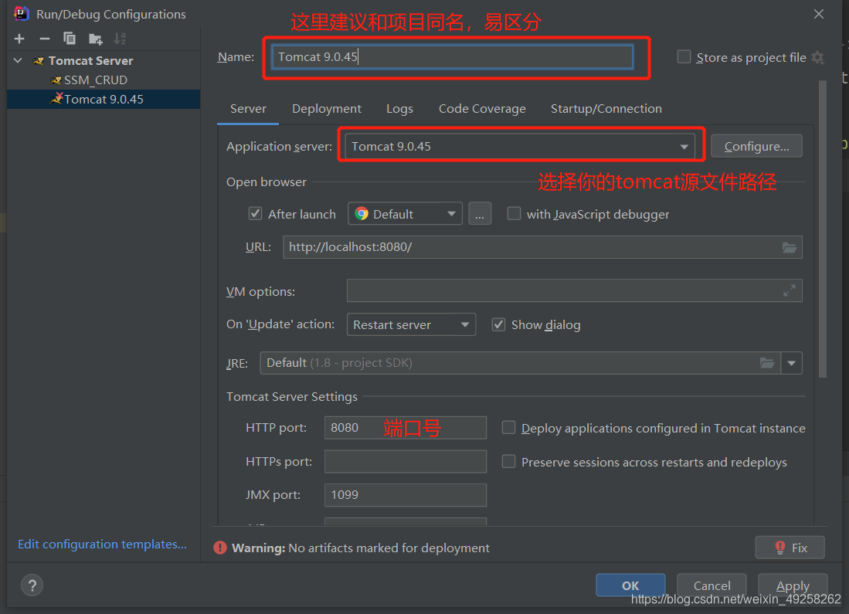This screenshot has width=849, height=614.
Task: Move configuration into new folder
Action: 95,39
